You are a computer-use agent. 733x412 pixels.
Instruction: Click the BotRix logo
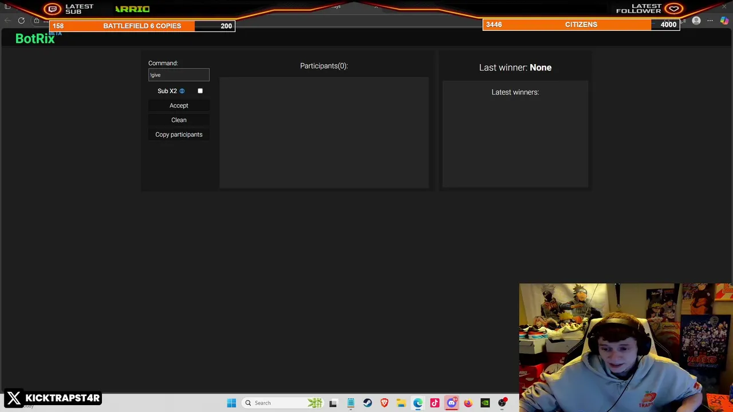point(35,38)
